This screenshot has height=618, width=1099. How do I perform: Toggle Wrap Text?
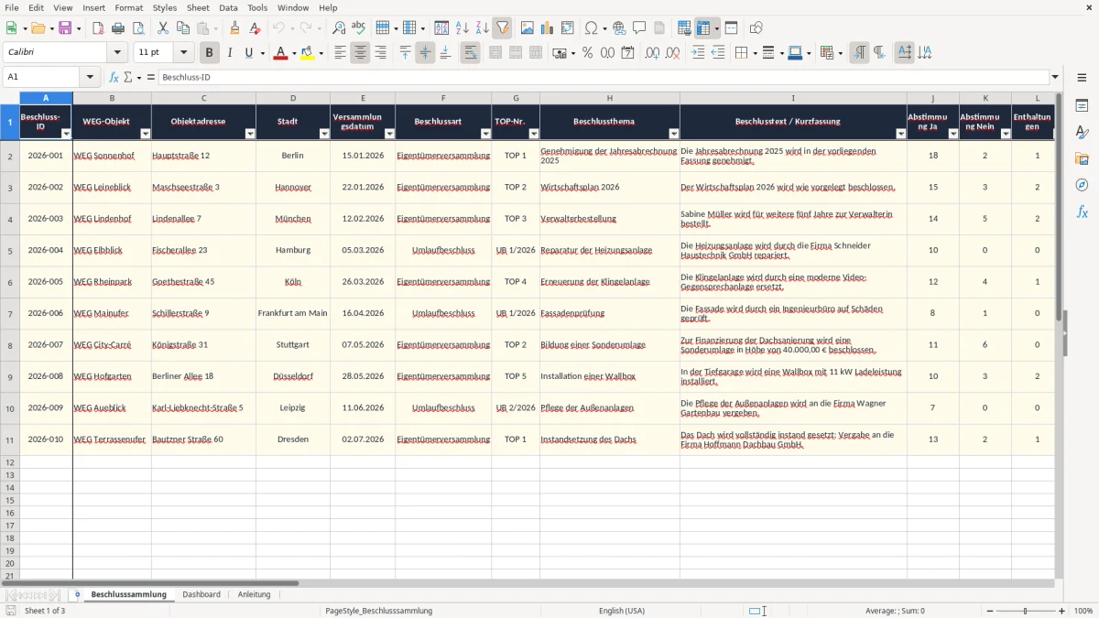470,53
